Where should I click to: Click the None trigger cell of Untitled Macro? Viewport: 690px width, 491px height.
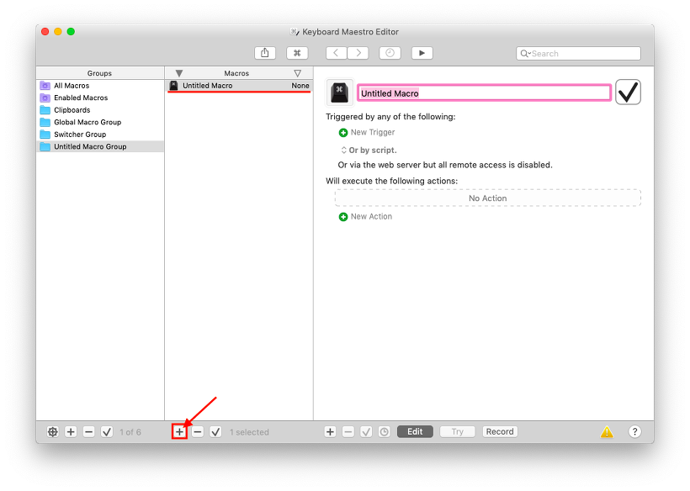point(300,86)
